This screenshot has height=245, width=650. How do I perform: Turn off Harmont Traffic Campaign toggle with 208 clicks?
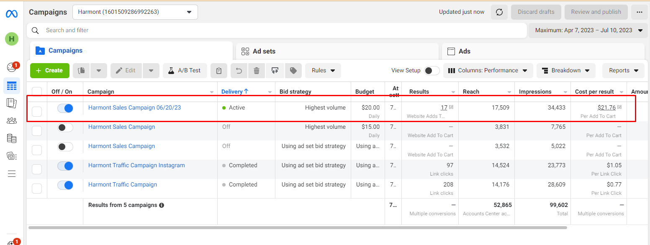coord(65,185)
